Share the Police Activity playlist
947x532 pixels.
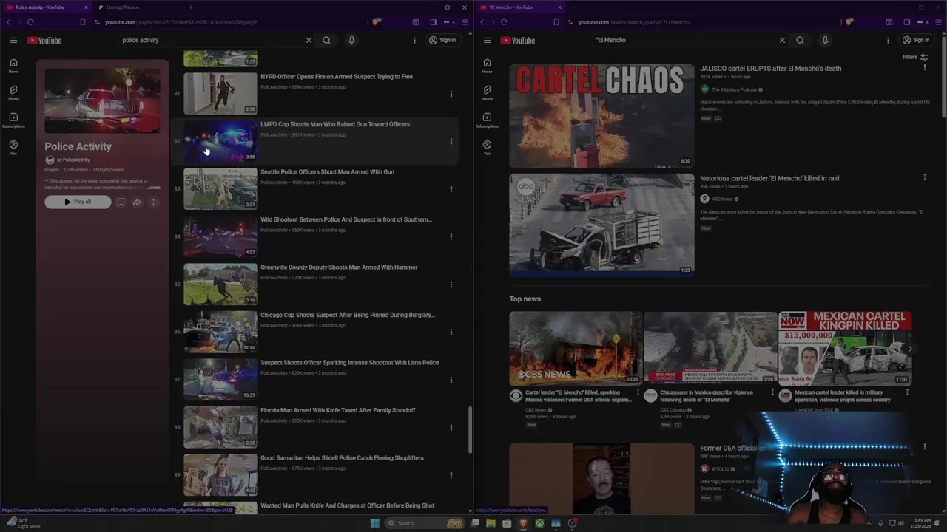tap(137, 202)
